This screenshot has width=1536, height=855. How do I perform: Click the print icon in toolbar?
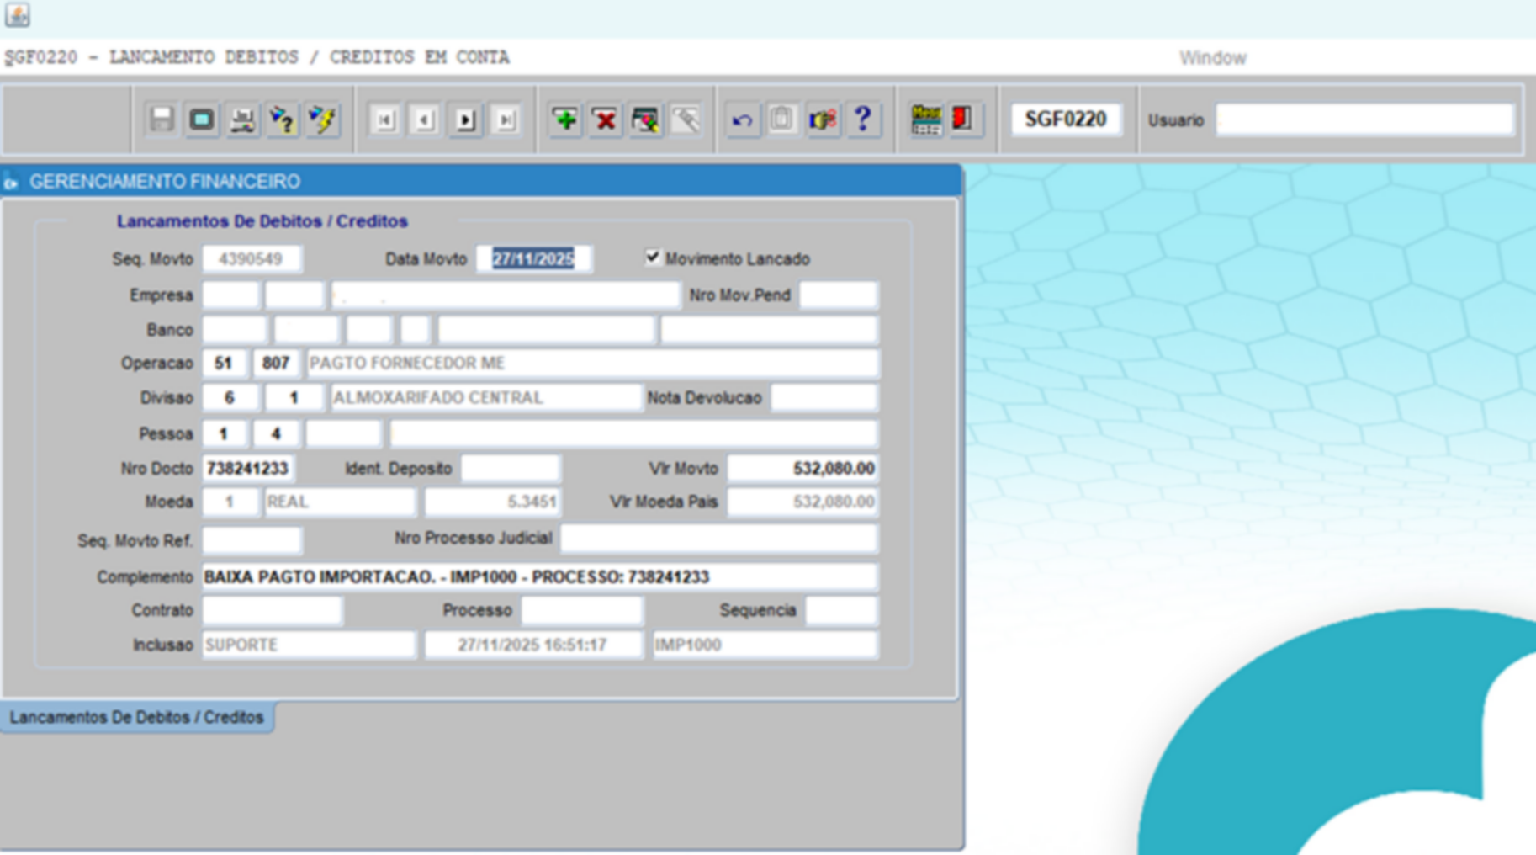click(242, 119)
